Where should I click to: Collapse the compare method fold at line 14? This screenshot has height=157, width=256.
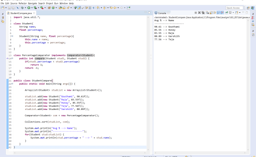pos(12,58)
